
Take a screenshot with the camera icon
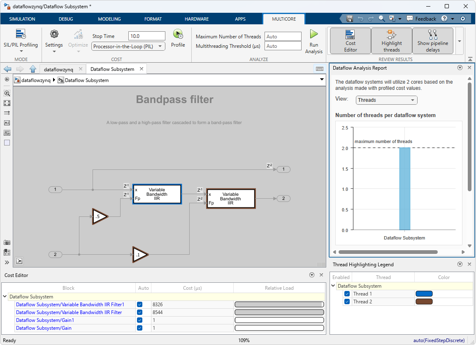[x=7, y=242]
